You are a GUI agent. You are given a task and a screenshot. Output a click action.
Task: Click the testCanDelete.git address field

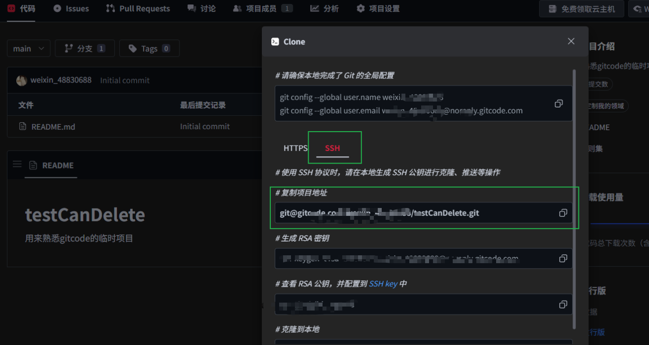[423, 213]
